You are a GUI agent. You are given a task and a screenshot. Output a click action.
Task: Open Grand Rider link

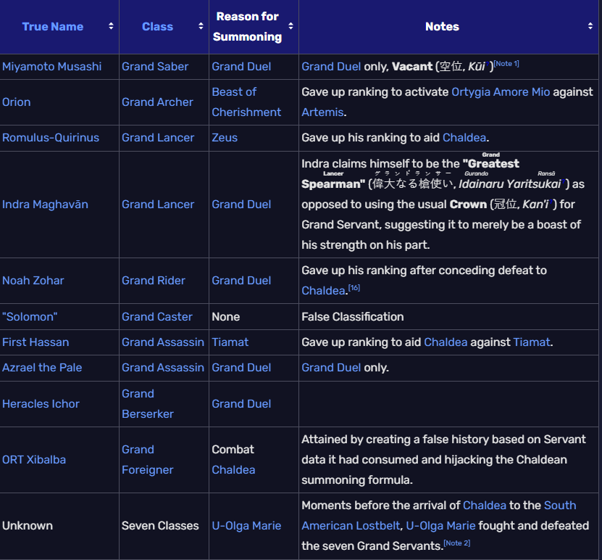coord(154,281)
